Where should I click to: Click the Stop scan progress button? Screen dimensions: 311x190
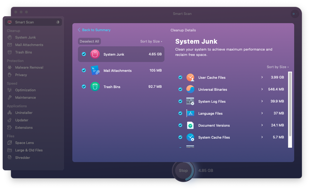click(x=183, y=171)
